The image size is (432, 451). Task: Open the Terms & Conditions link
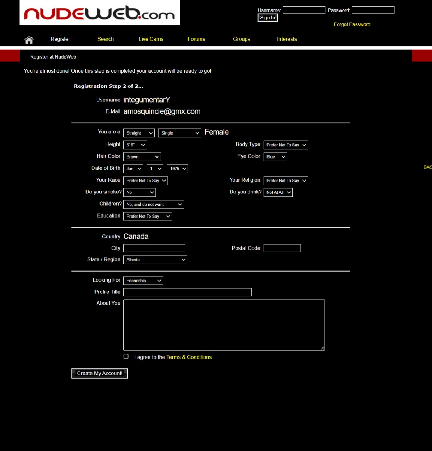point(189,357)
